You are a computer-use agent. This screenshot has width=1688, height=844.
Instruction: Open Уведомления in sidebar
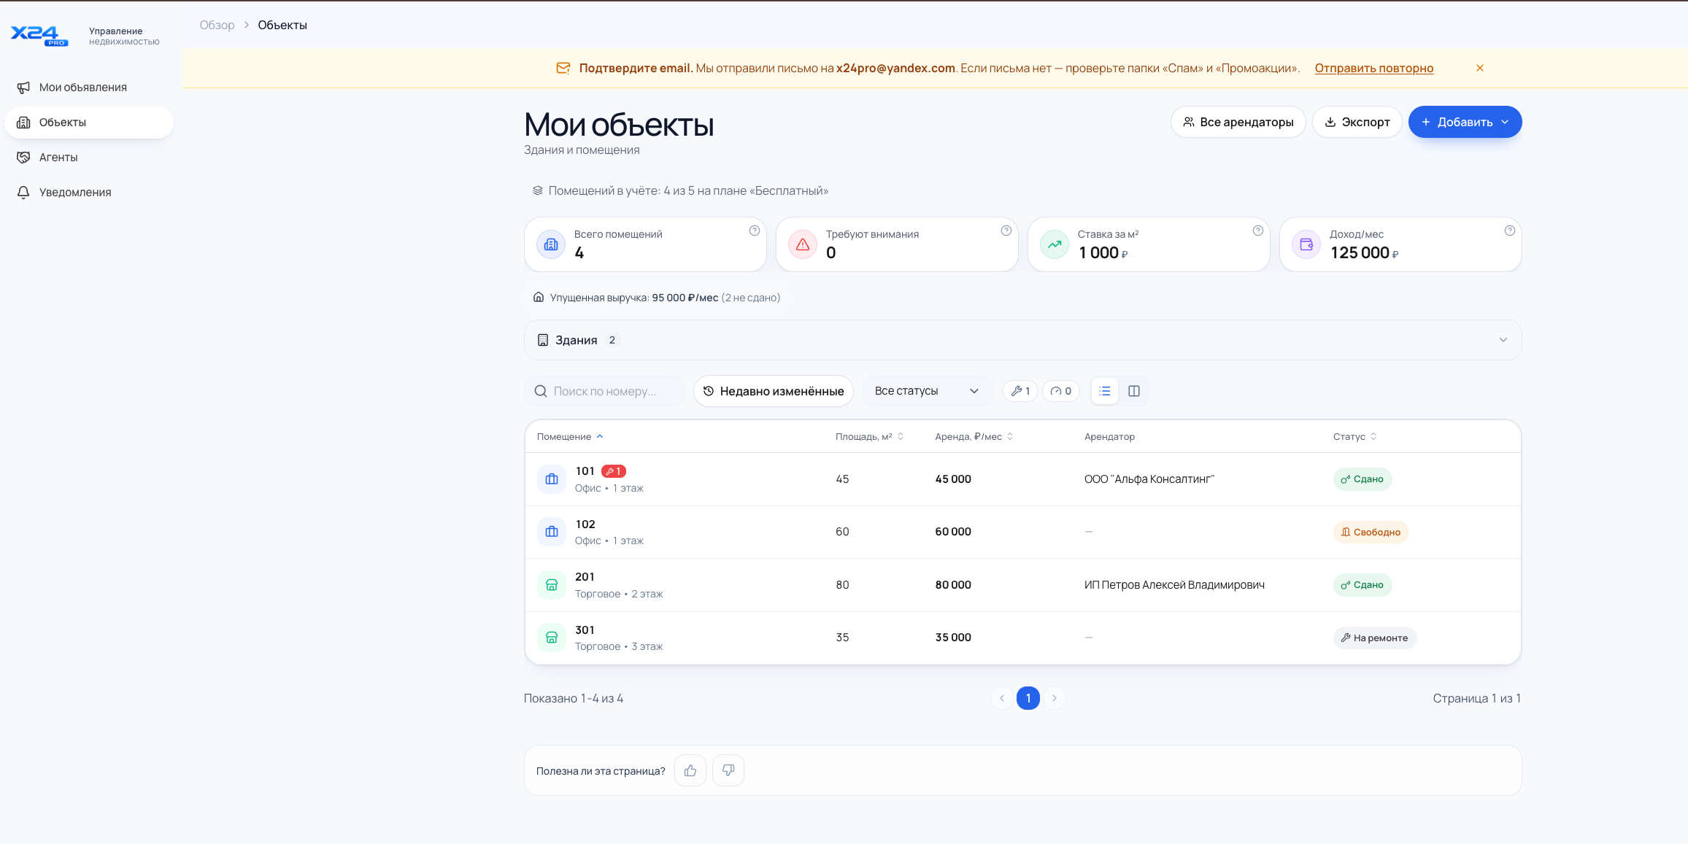[89, 193]
